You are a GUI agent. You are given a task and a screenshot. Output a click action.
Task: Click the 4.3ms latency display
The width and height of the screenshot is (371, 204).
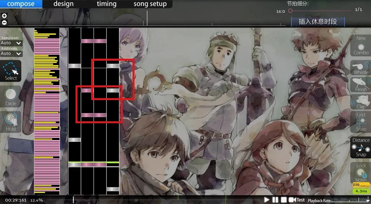point(361,191)
